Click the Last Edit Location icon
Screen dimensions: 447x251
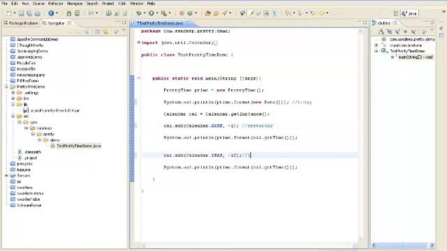point(313,13)
